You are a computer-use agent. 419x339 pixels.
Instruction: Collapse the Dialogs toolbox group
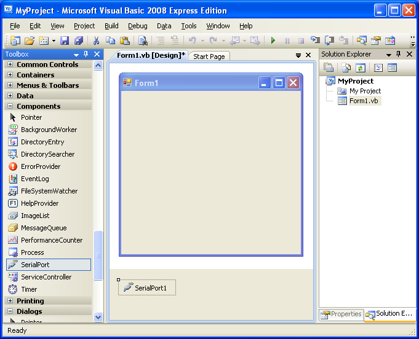click(x=10, y=311)
